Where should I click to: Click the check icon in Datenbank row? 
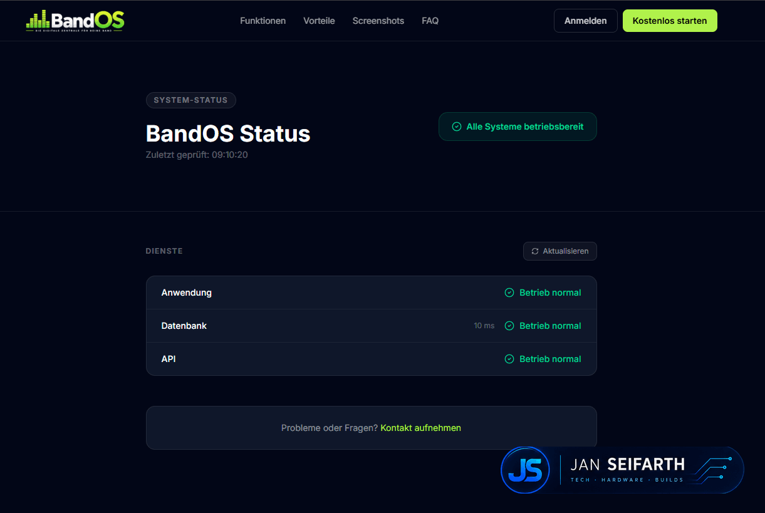(509, 326)
